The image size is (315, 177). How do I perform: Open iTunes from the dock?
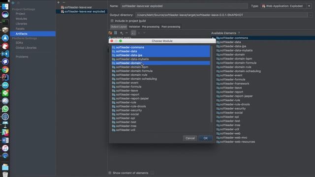(x=5, y=148)
